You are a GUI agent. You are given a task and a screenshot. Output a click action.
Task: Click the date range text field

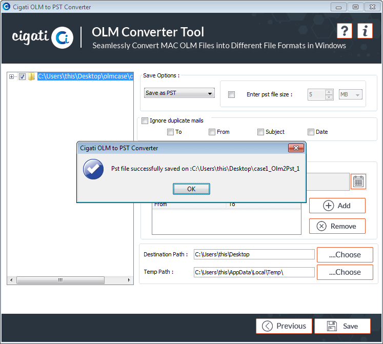tap(328, 181)
